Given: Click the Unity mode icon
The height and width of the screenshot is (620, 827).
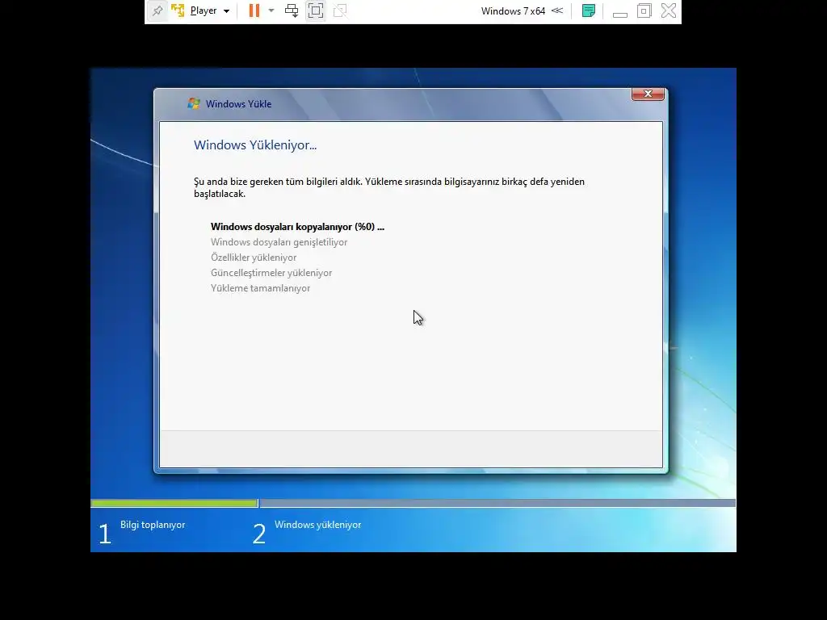Looking at the screenshot, I should click(340, 10).
